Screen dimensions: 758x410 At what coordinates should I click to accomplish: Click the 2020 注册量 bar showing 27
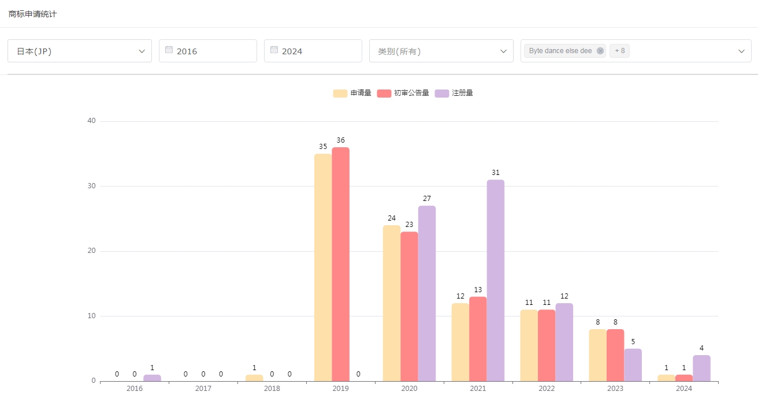pyautogui.click(x=427, y=293)
